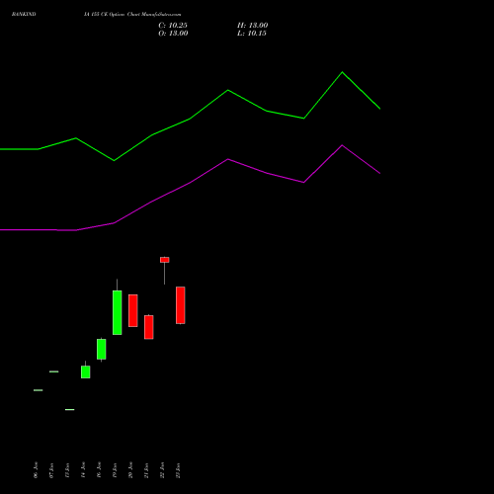494x494 pixels.
Task: Select the red candle above 21 Jan
Action: (149, 327)
